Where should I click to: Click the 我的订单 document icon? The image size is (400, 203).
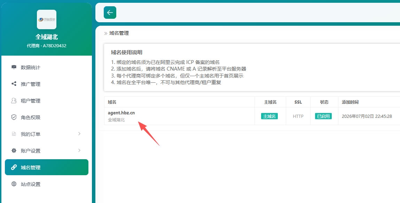[14, 134]
